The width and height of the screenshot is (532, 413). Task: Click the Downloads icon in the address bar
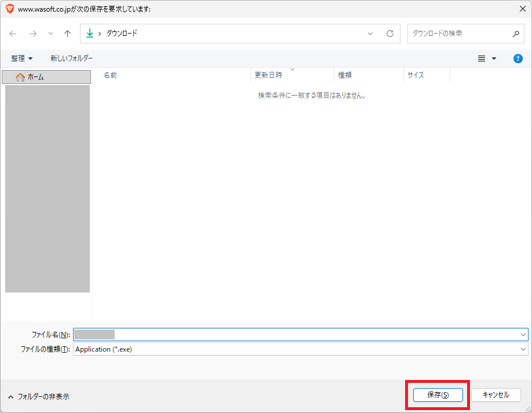[90, 34]
